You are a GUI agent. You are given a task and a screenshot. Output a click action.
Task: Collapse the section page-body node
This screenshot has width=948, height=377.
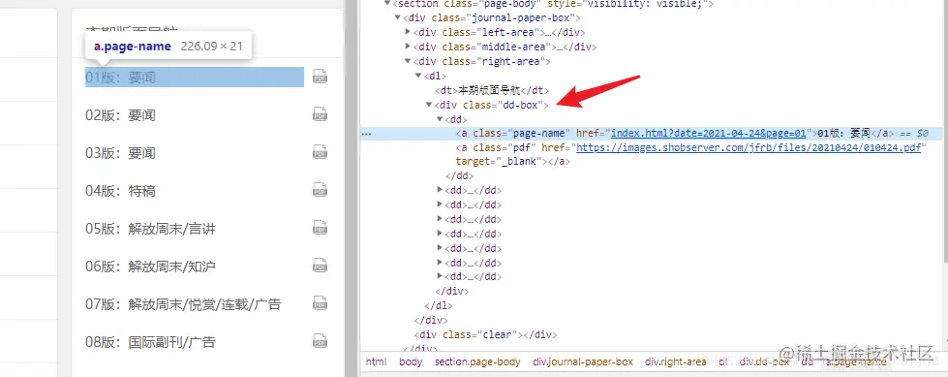point(387,4)
